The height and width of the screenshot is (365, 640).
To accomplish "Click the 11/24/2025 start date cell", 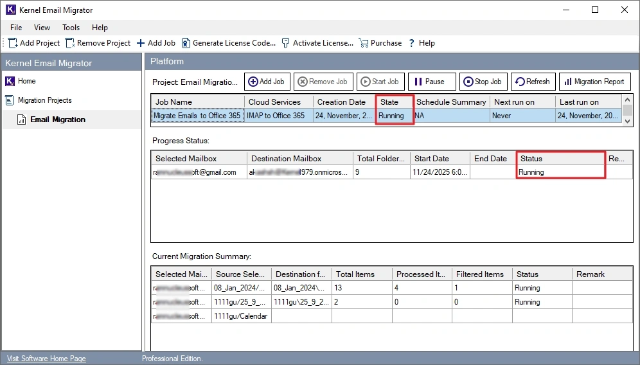I will pyautogui.click(x=440, y=172).
